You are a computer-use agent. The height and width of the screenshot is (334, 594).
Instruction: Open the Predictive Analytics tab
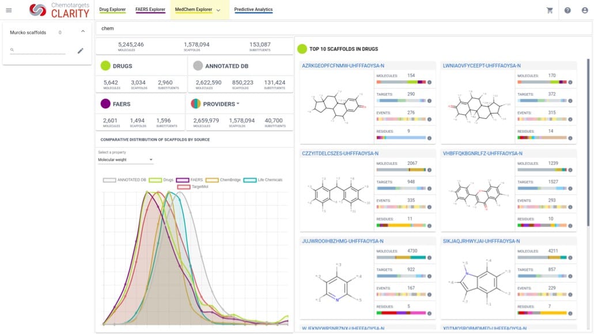click(x=254, y=10)
